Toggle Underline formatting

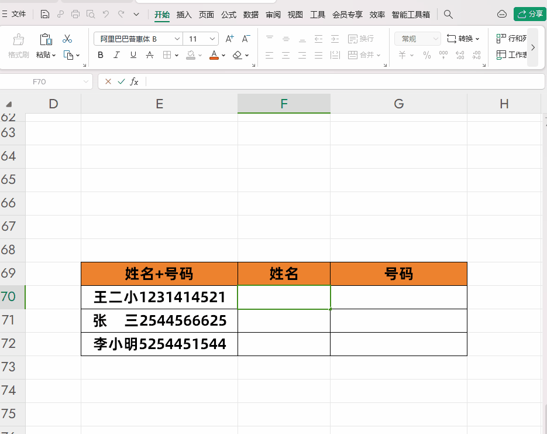pyautogui.click(x=133, y=54)
